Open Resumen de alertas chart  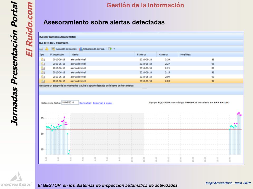pos(92,49)
